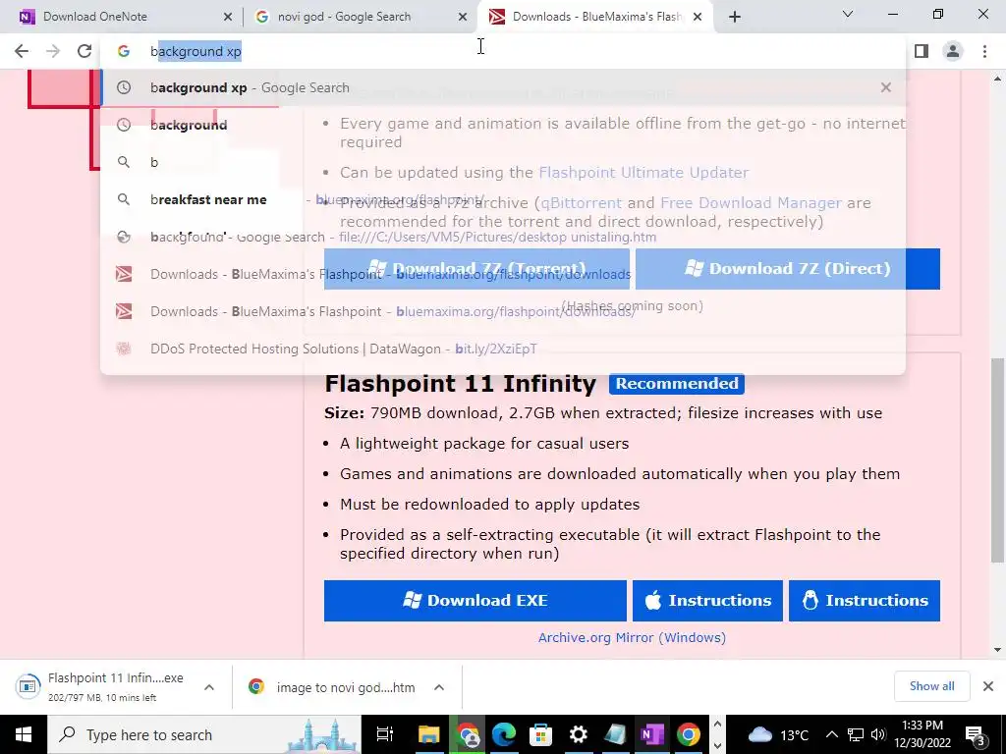
Task: Open Settings gear from the taskbar
Action: tap(578, 734)
